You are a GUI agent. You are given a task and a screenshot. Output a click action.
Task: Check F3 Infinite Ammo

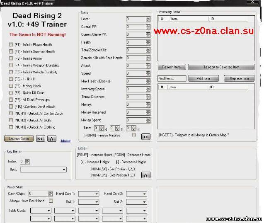click(11, 58)
